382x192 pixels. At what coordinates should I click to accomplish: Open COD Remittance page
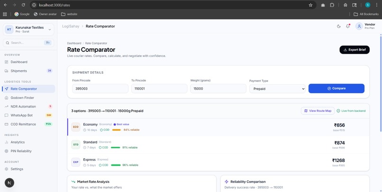point(28,124)
